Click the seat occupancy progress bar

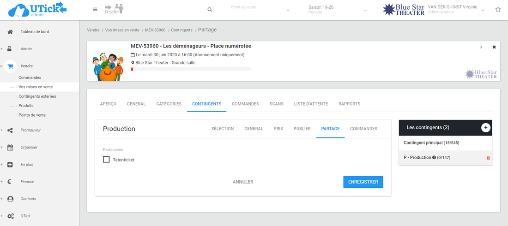(x=191, y=69)
